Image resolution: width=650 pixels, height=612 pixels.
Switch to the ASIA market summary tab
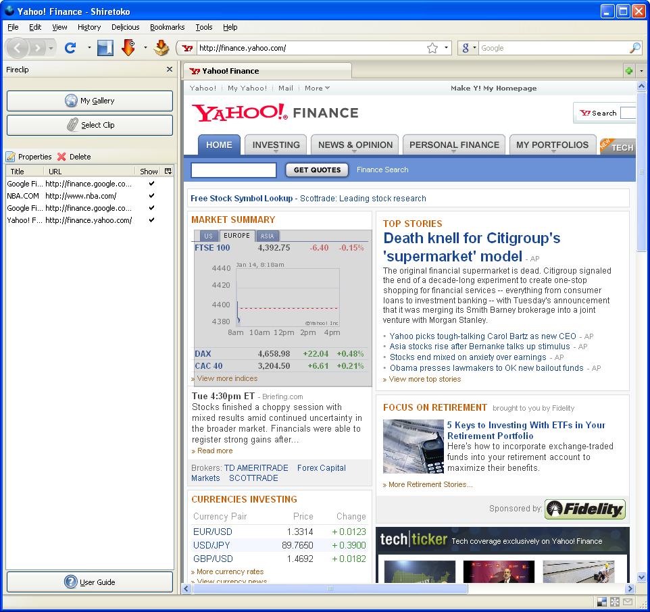pos(268,236)
